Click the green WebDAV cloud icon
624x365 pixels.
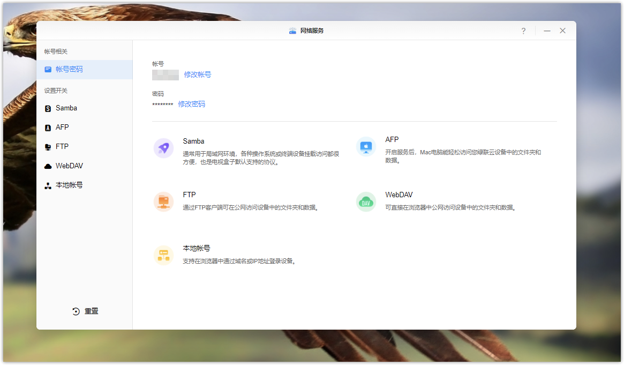coord(366,202)
